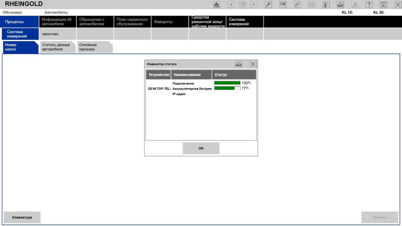This screenshot has height=226, width=402.
Task: Click the 77% battery value
Action: click(245, 88)
